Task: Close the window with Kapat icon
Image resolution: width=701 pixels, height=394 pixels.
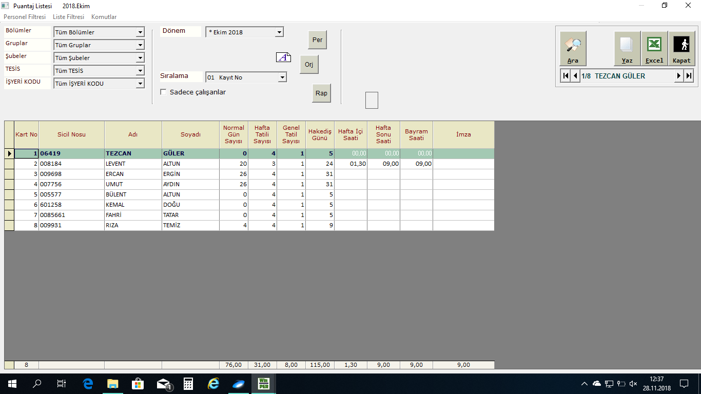Action: [x=681, y=48]
